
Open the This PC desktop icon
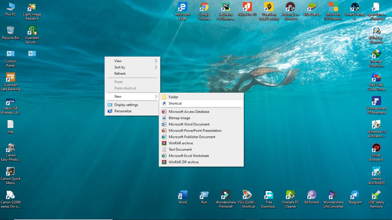(x=11, y=9)
